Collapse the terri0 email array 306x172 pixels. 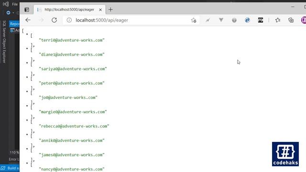point(27,34)
